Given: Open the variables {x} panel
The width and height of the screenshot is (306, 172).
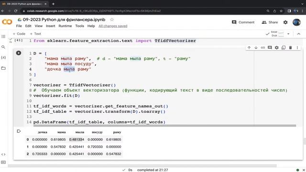Looking at the screenshot, I should pyautogui.click(x=3, y=57).
